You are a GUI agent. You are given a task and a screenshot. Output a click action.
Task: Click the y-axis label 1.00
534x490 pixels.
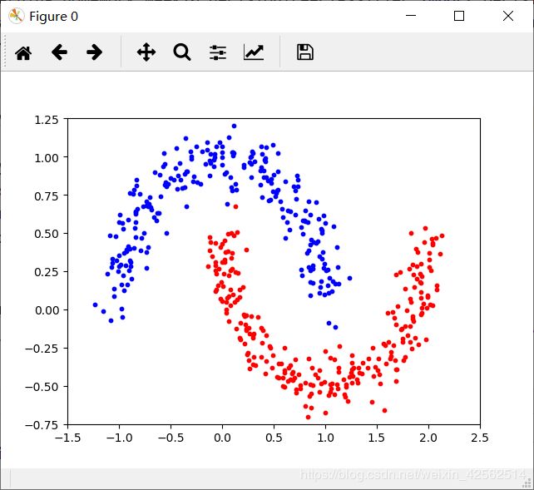[47, 158]
